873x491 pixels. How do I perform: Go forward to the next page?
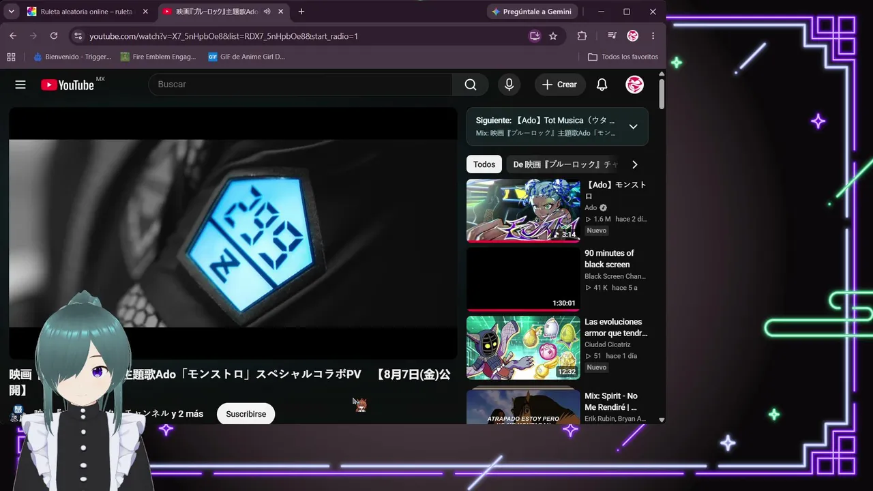pos(33,36)
